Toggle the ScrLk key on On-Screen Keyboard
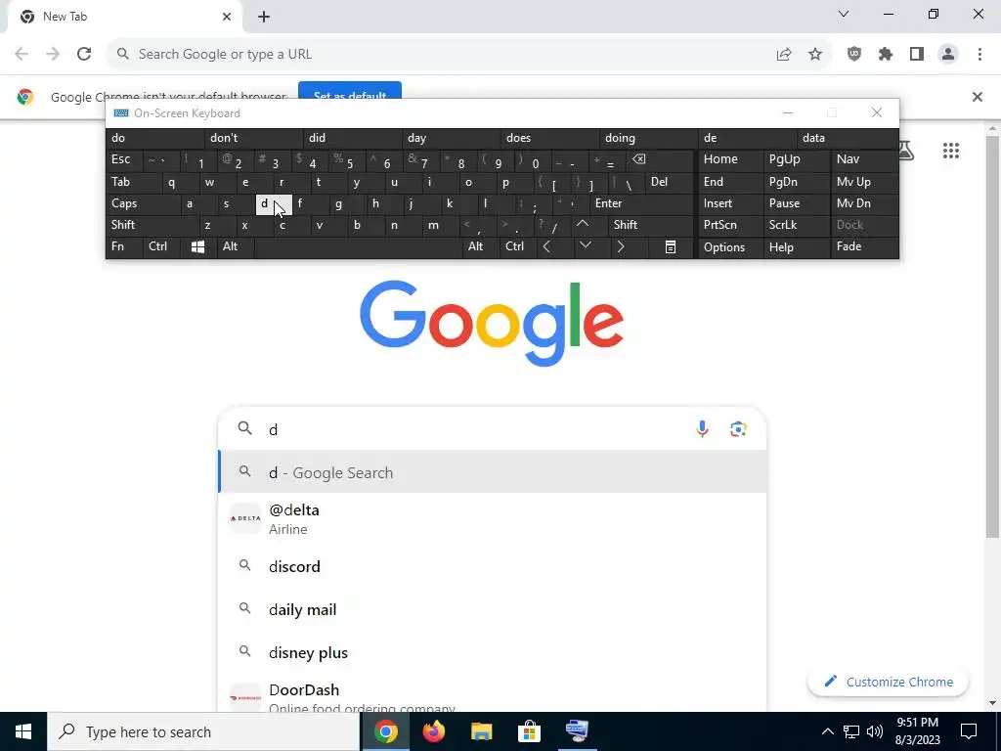This screenshot has width=1001, height=751. tap(797, 225)
